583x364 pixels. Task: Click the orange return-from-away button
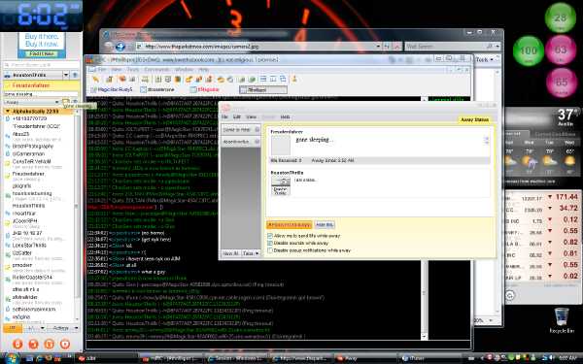[x=289, y=225]
